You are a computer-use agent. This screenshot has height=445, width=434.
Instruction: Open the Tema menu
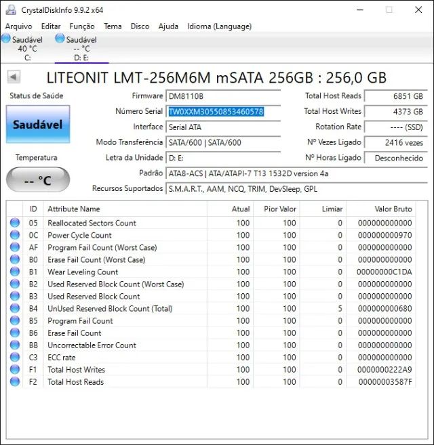[113, 26]
